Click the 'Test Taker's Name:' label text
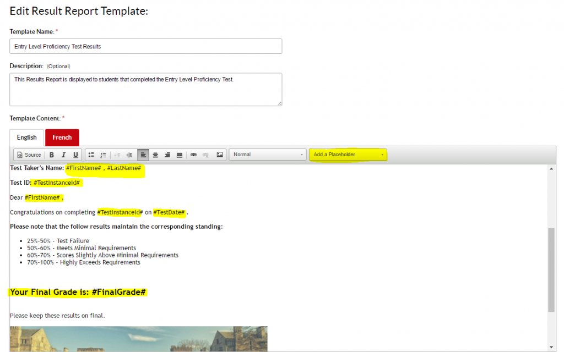This screenshot has width=564, height=352. pos(37,168)
